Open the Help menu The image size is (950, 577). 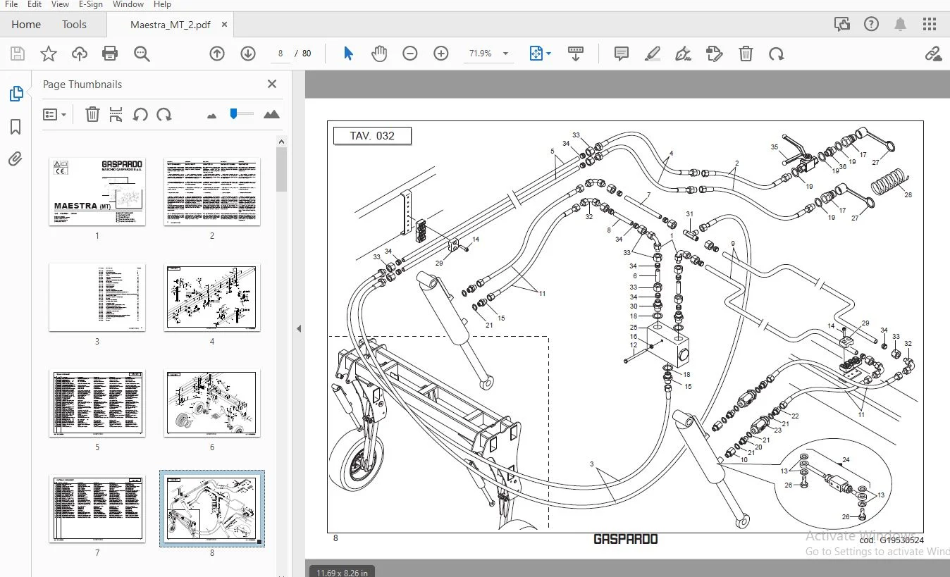(x=162, y=4)
